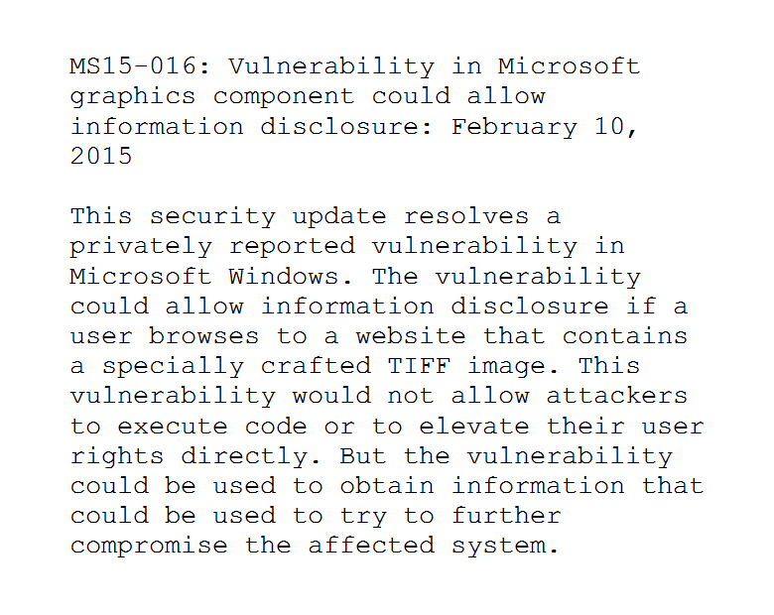The width and height of the screenshot is (774, 615).
Task: Click the word "resolves" in the paragraph
Action: click(x=466, y=216)
